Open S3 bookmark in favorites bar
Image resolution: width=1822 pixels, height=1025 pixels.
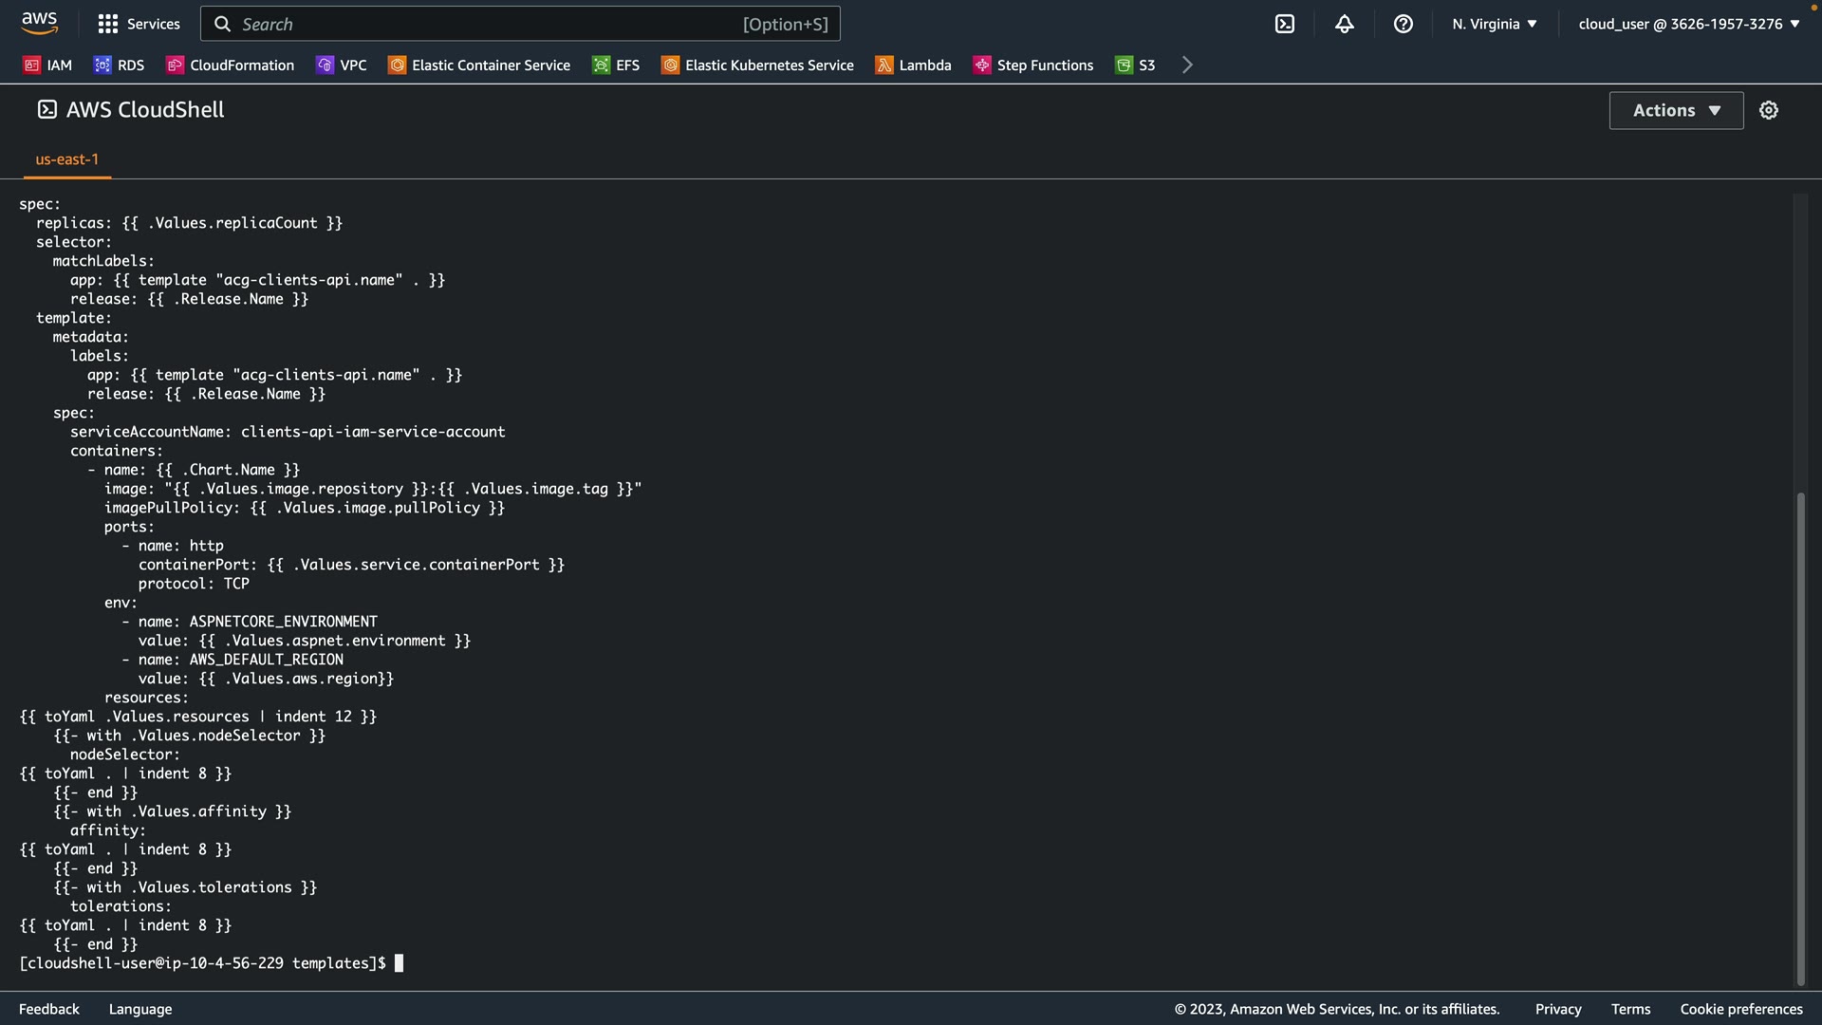pyautogui.click(x=1135, y=65)
